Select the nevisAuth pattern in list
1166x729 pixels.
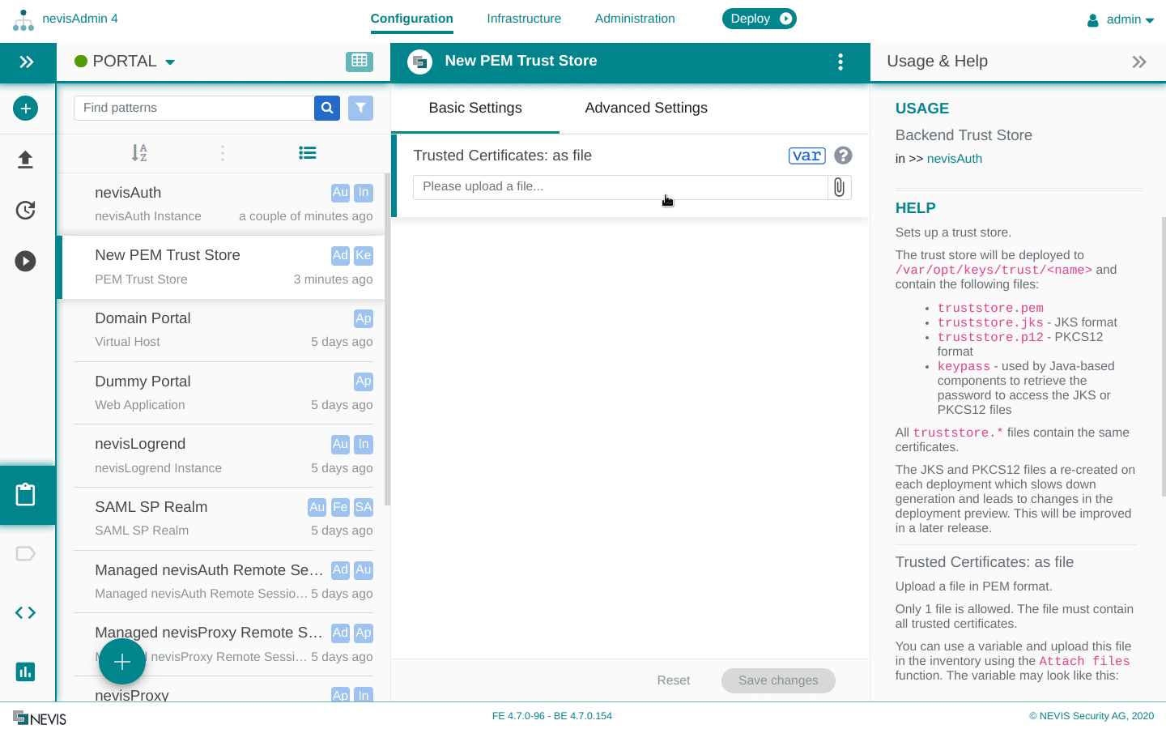(x=221, y=204)
